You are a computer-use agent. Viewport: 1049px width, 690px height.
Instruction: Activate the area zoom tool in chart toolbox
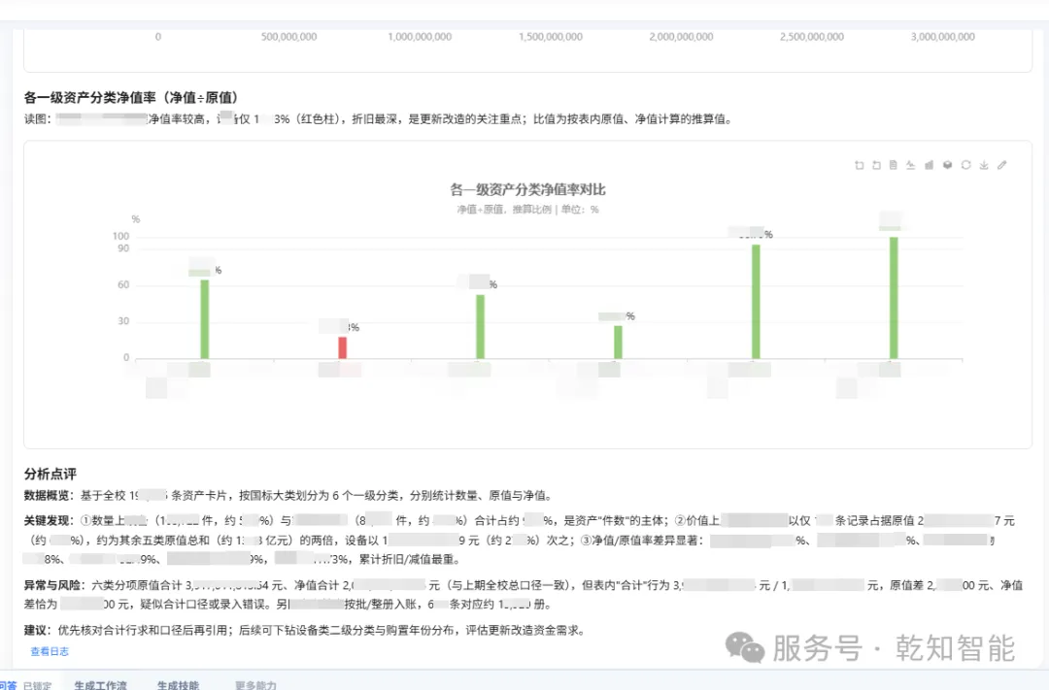[859, 165]
